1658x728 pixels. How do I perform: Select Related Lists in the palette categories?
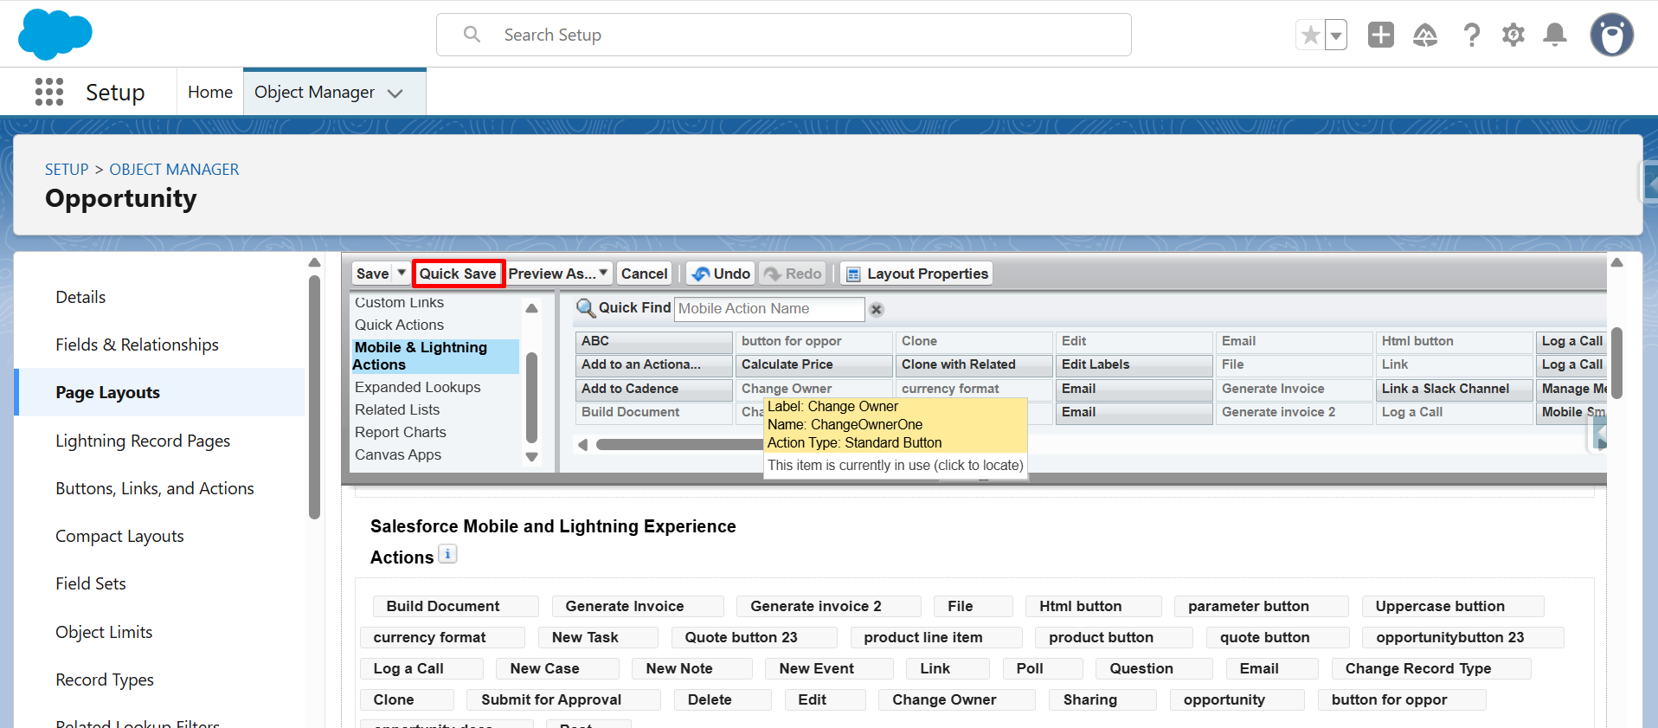point(397,409)
